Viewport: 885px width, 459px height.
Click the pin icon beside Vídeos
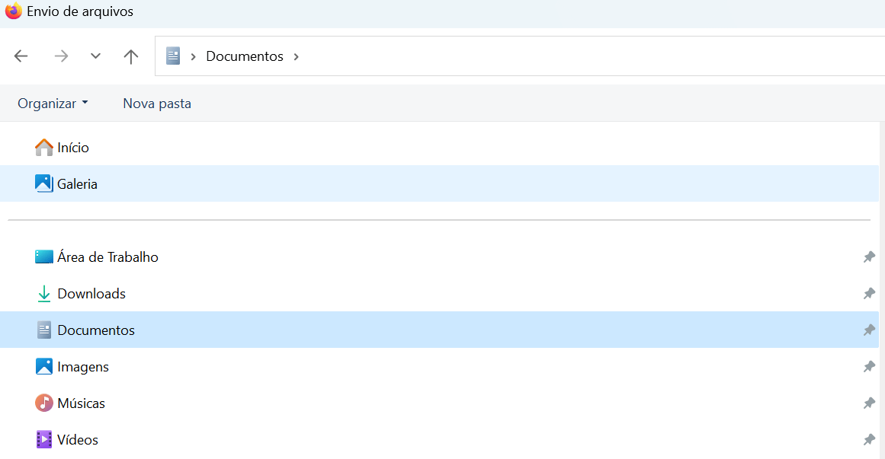(x=869, y=439)
